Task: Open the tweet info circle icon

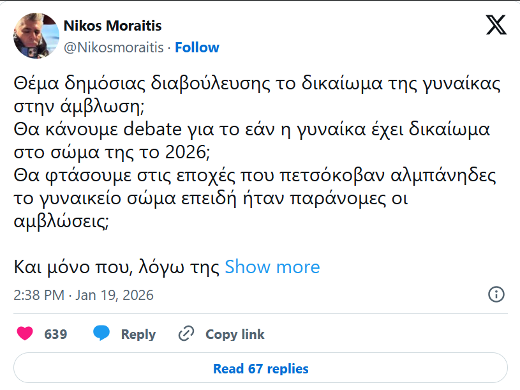Action: [496, 294]
